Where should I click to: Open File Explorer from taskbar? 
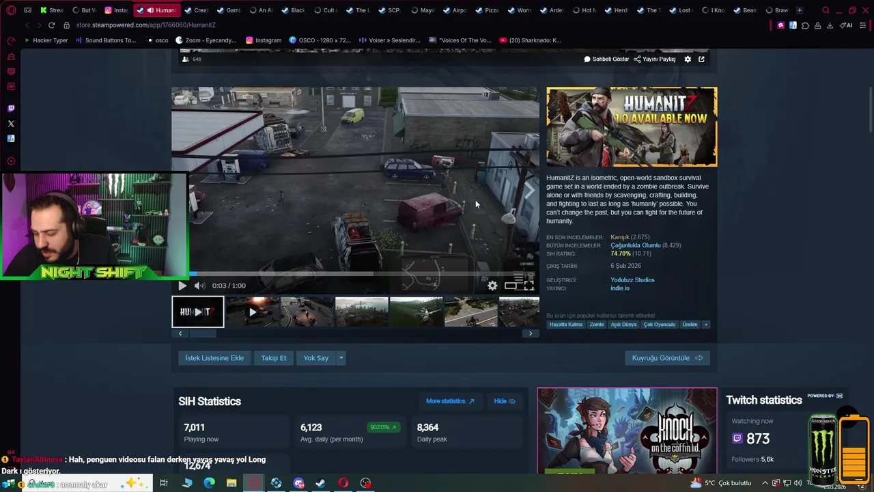(231, 483)
